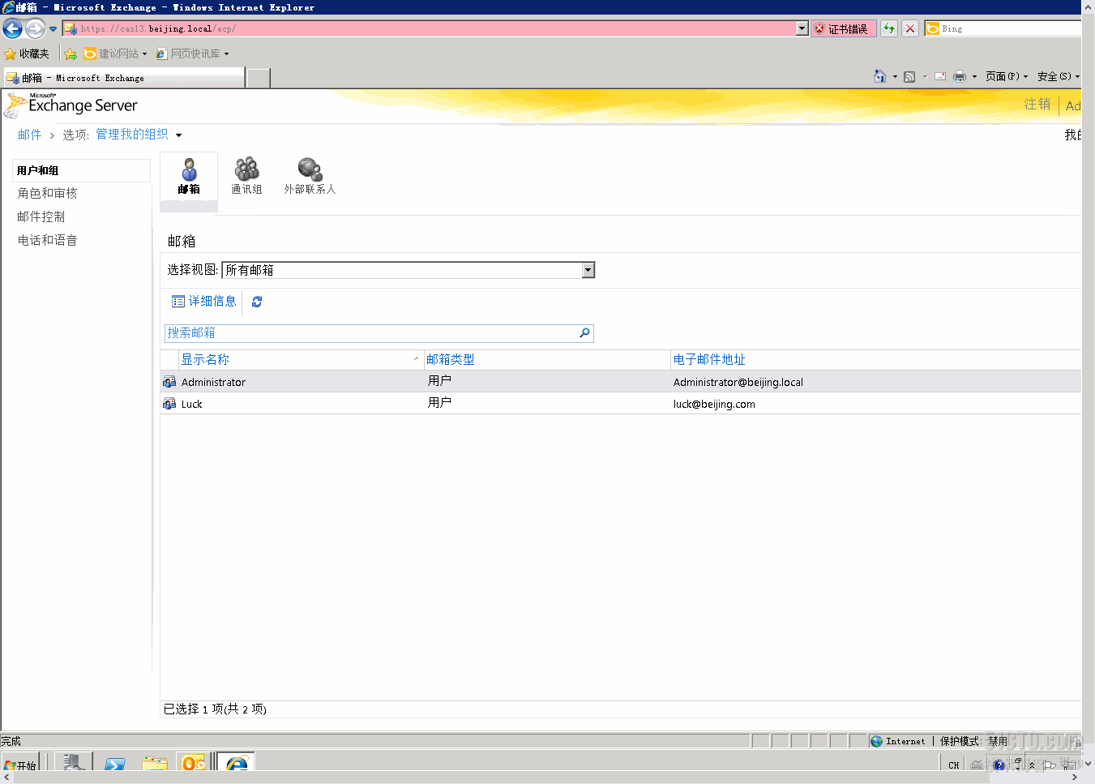Click Administrator@beijing.local email cell
The width and height of the screenshot is (1095, 784).
738,382
